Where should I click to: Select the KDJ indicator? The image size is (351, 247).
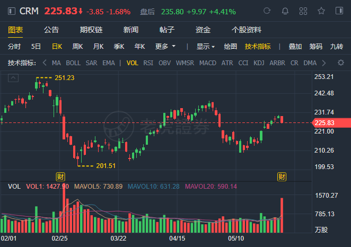click(x=259, y=63)
